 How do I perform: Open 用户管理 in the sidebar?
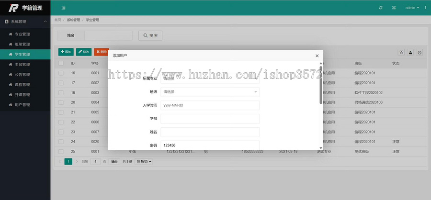coord(25,105)
